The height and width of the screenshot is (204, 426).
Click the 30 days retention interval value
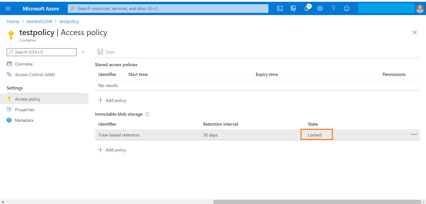[210, 135]
